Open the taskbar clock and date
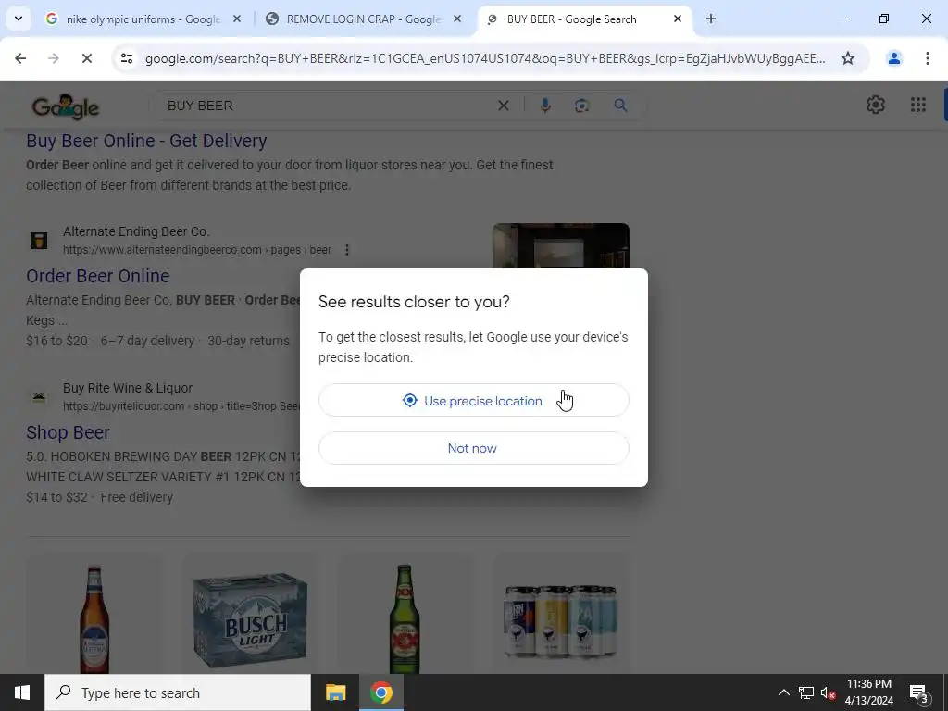The width and height of the screenshot is (948, 711). click(x=868, y=692)
